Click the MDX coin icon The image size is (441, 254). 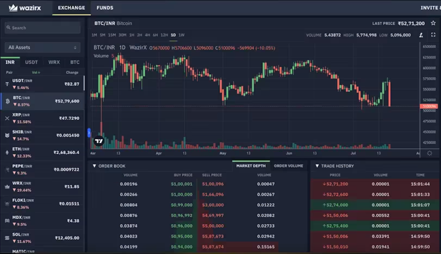coord(7,221)
